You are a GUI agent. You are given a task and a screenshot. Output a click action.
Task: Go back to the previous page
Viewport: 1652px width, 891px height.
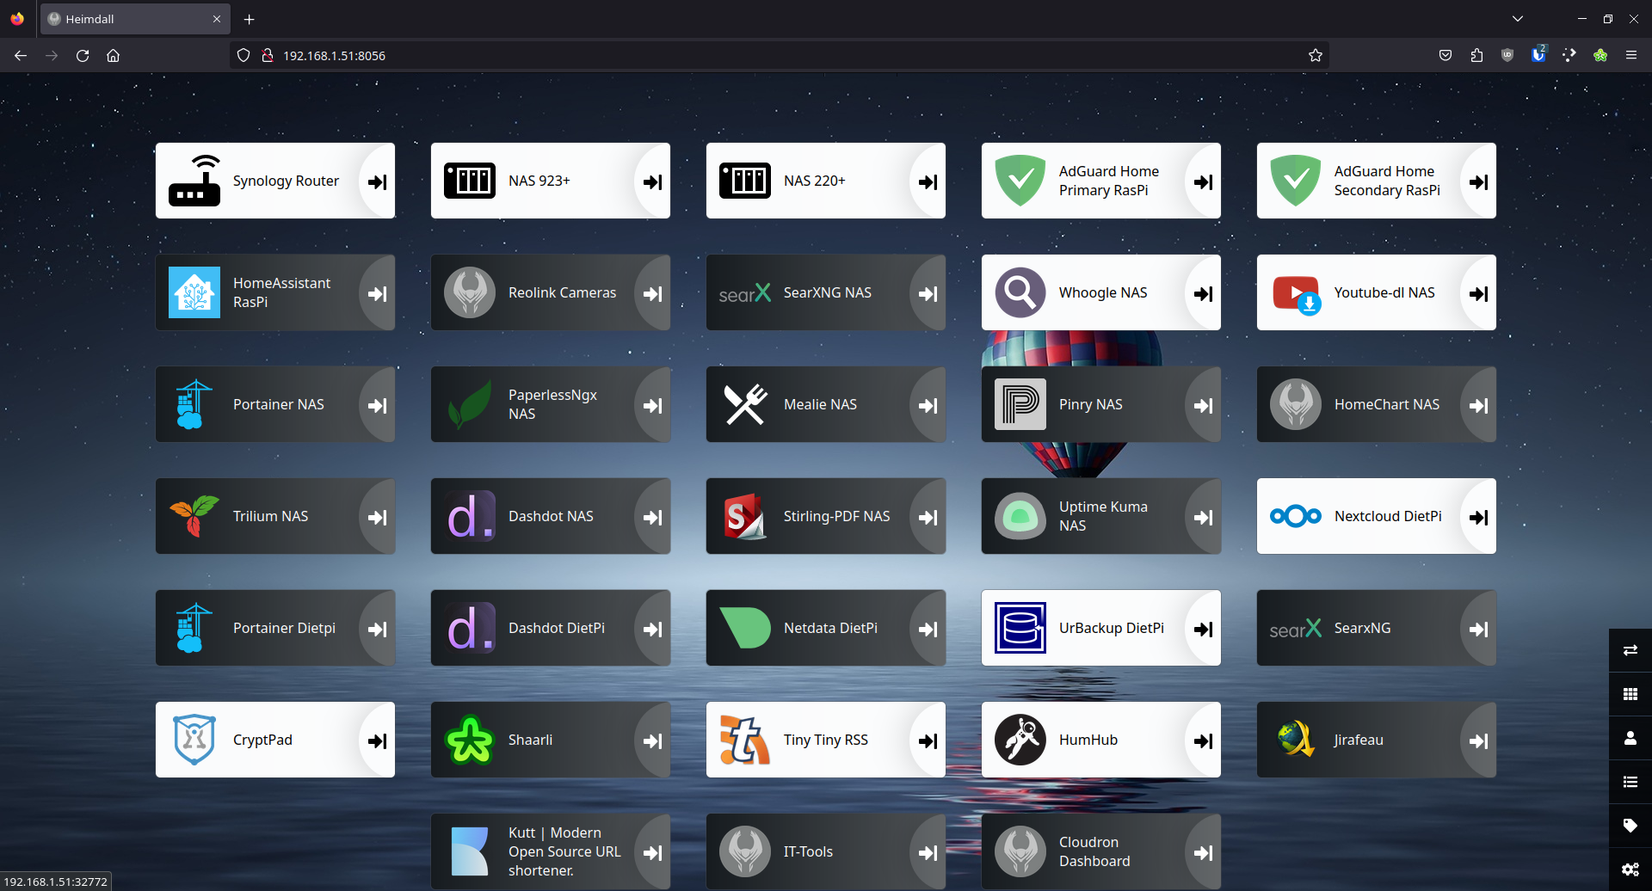click(x=21, y=55)
